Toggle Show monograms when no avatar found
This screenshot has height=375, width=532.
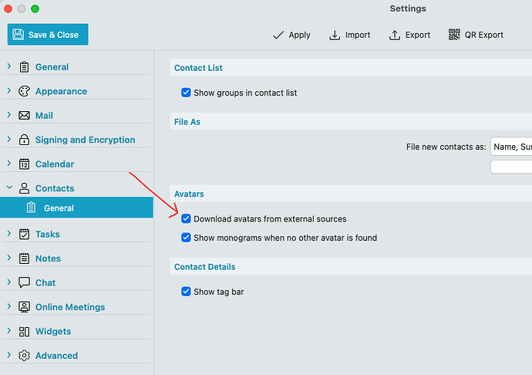click(186, 238)
